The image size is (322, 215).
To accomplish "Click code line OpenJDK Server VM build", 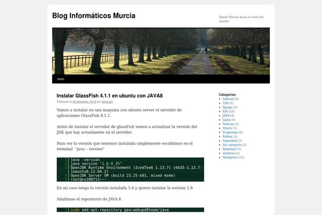I will click(x=123, y=176).
